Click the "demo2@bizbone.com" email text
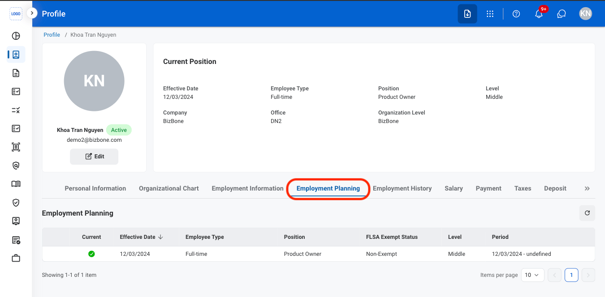 (94, 140)
